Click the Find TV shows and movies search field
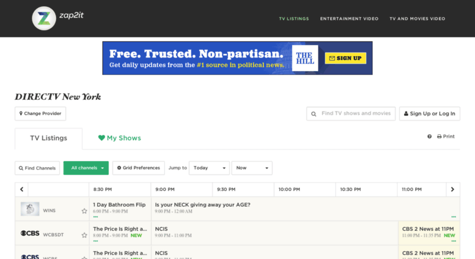 (x=351, y=113)
